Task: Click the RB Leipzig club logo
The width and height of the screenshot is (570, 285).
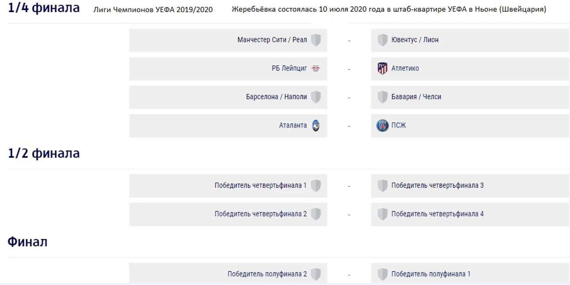Action: tap(315, 68)
